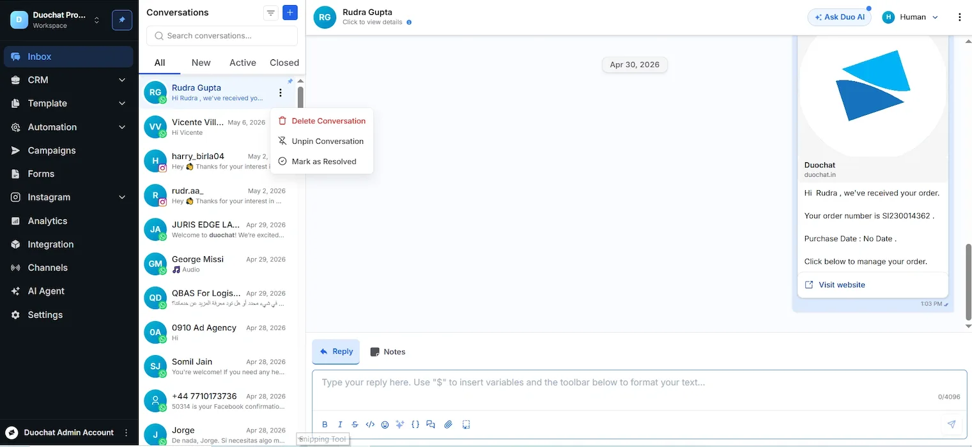Switch to the Active conversations tab
Viewport: 972px width, 447px height.
click(243, 63)
